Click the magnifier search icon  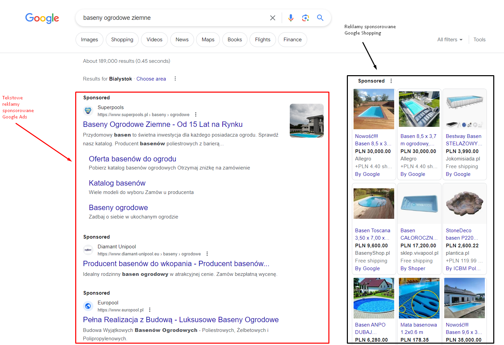(x=320, y=18)
